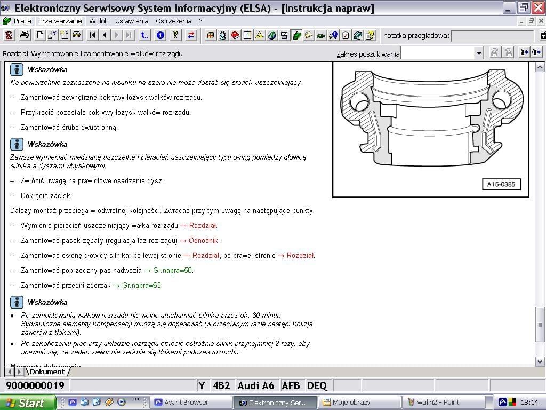Screen dimensions: 546x410
Task: Go to the previous page arrow
Action: click(x=105, y=35)
